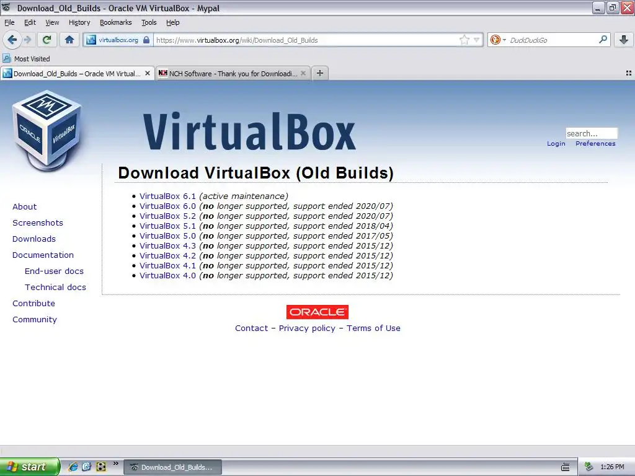Image resolution: width=635 pixels, height=476 pixels.
Task: Open a new tab with plus button
Action: click(x=320, y=73)
